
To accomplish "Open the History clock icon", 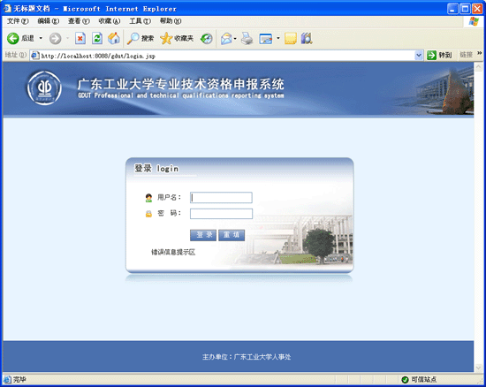I will tap(207, 38).
